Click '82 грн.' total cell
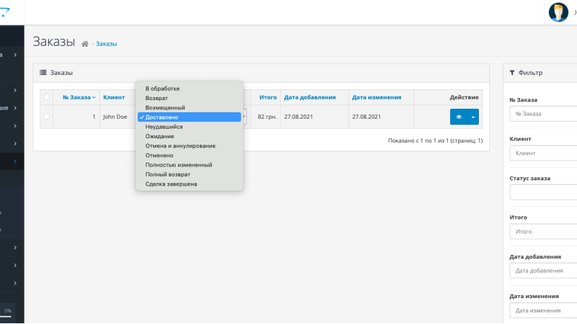Image resolution: width=577 pixels, height=324 pixels. (x=267, y=117)
